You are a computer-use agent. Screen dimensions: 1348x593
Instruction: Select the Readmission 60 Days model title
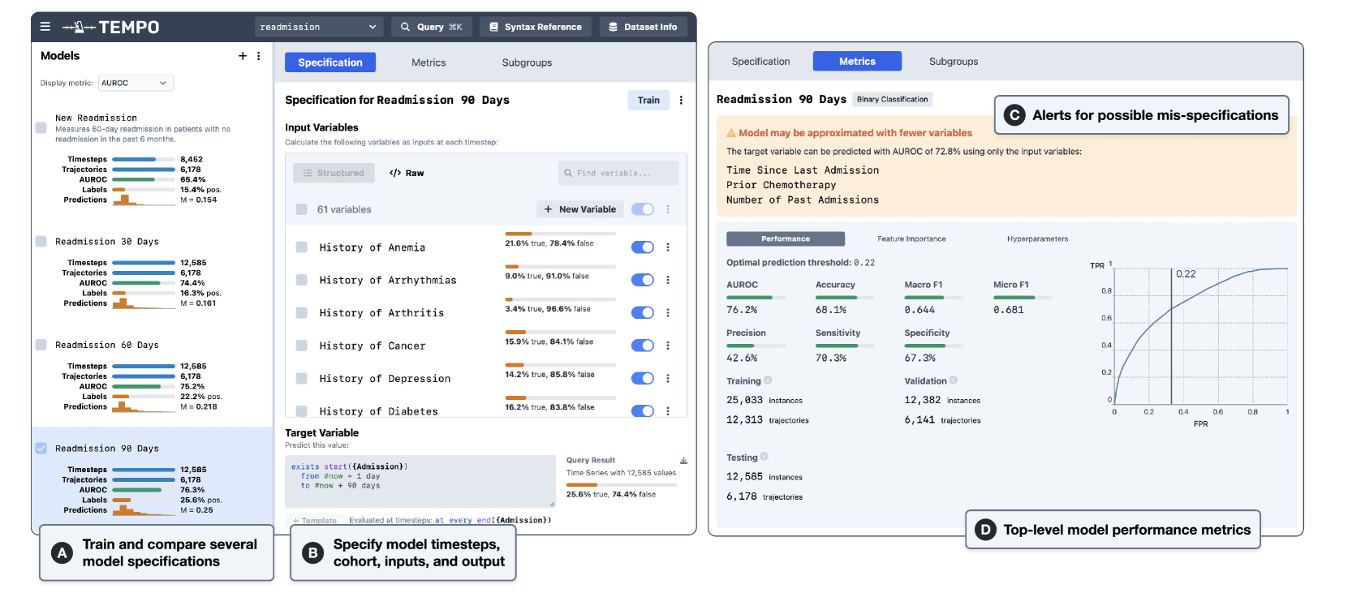click(x=107, y=345)
